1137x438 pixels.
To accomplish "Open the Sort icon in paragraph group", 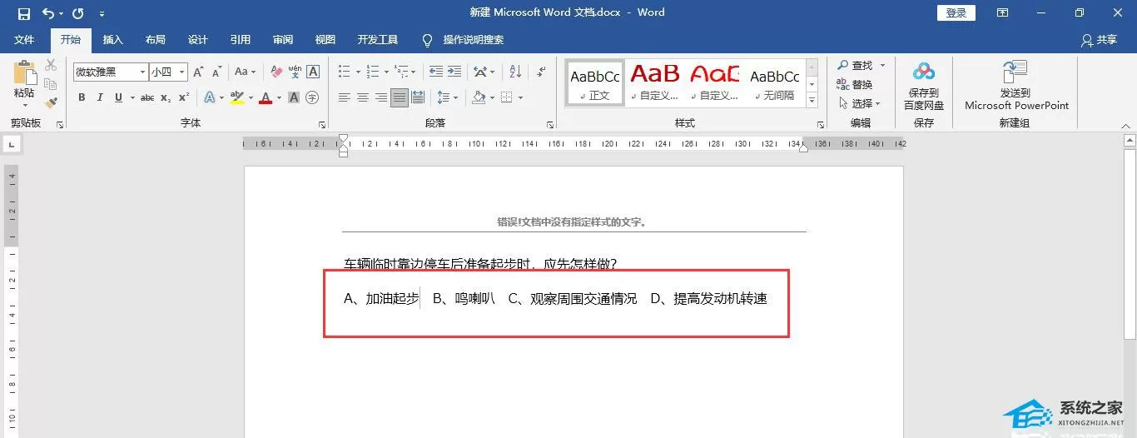I will click(514, 72).
